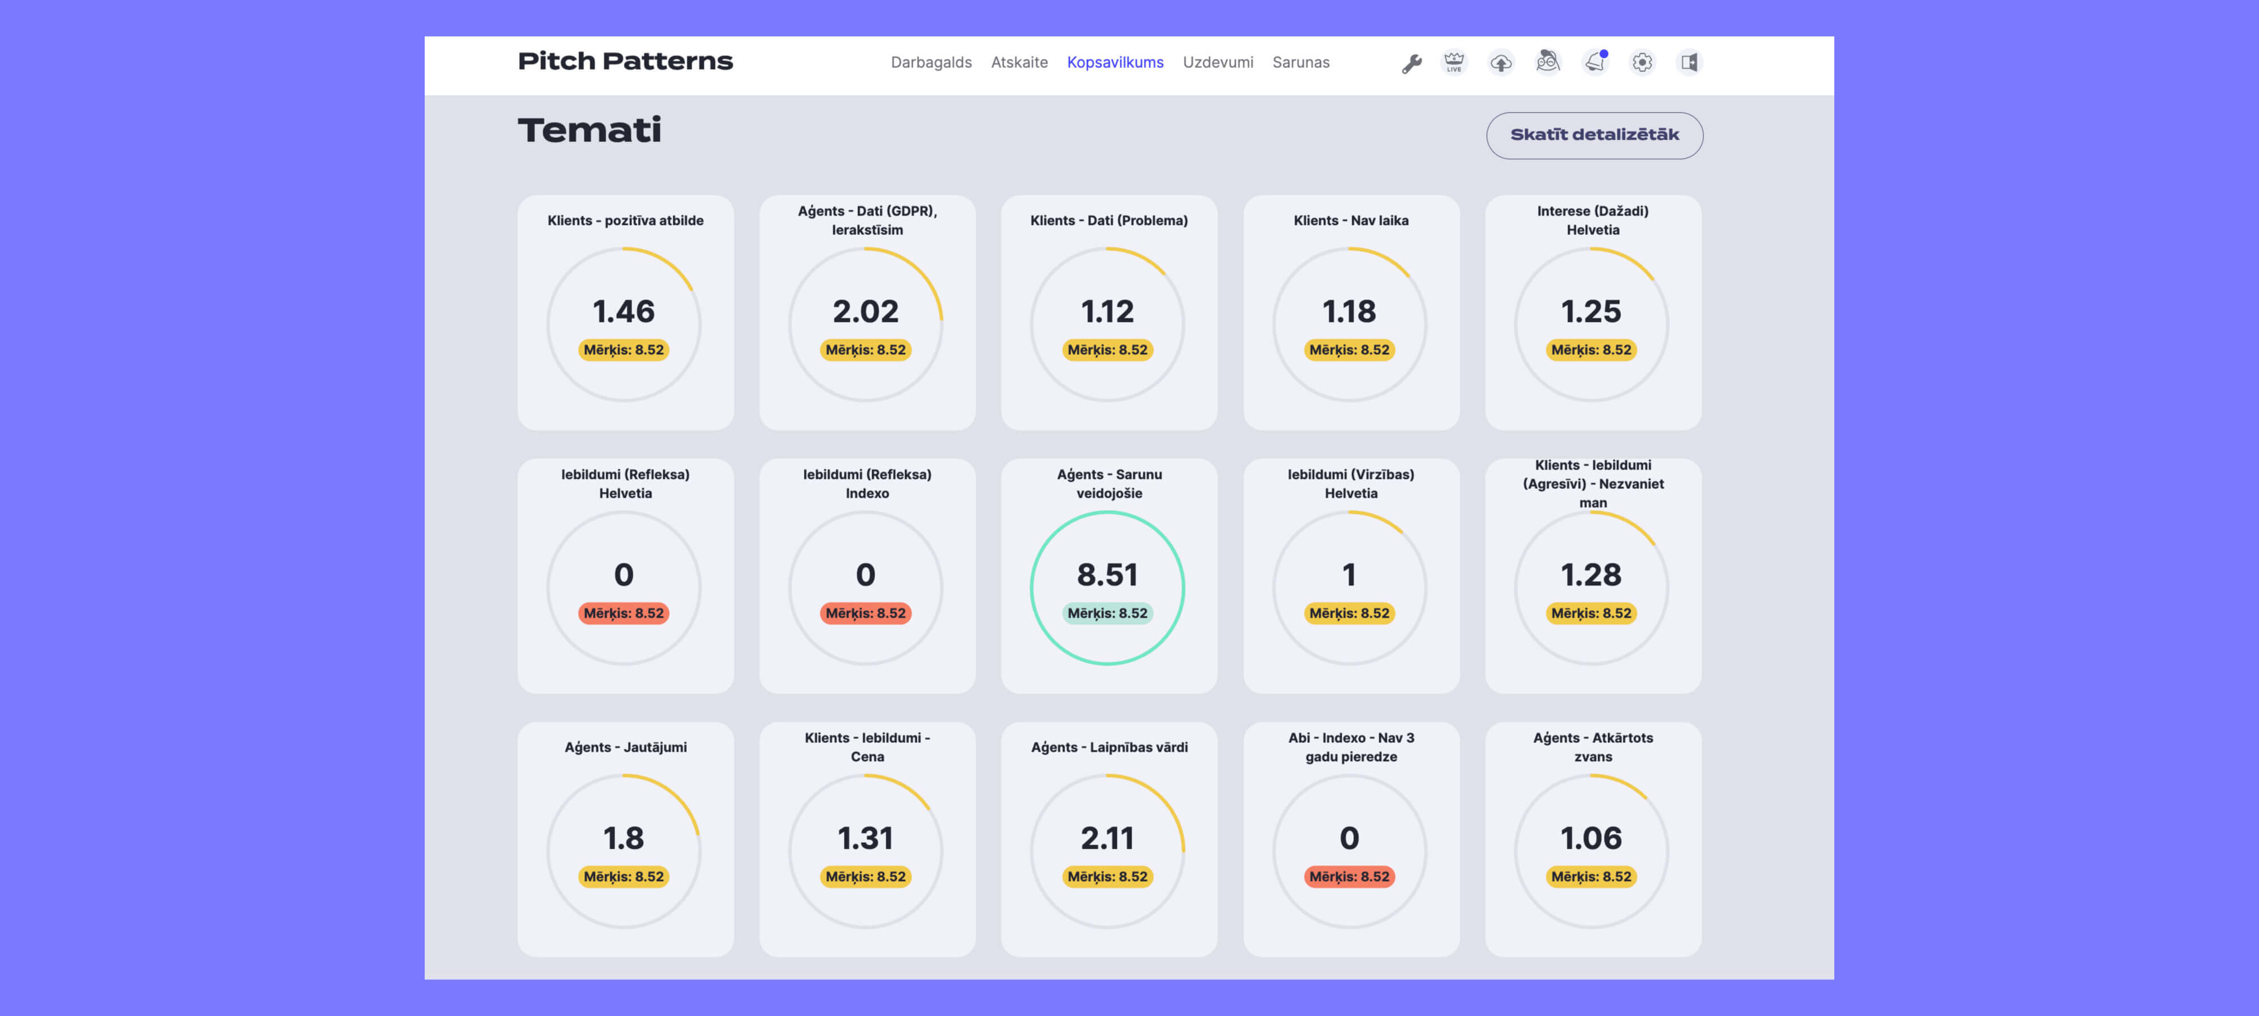Open the wrench tools menu
The height and width of the screenshot is (1016, 2259).
[1412, 62]
